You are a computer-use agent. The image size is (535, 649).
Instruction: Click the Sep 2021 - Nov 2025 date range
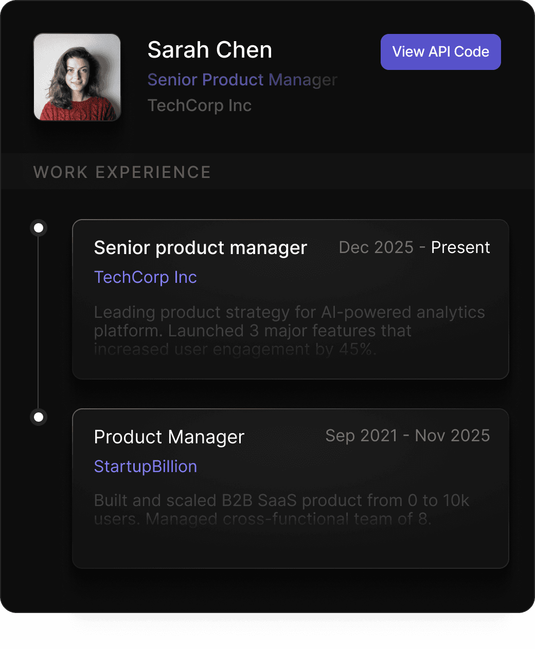[x=407, y=436]
